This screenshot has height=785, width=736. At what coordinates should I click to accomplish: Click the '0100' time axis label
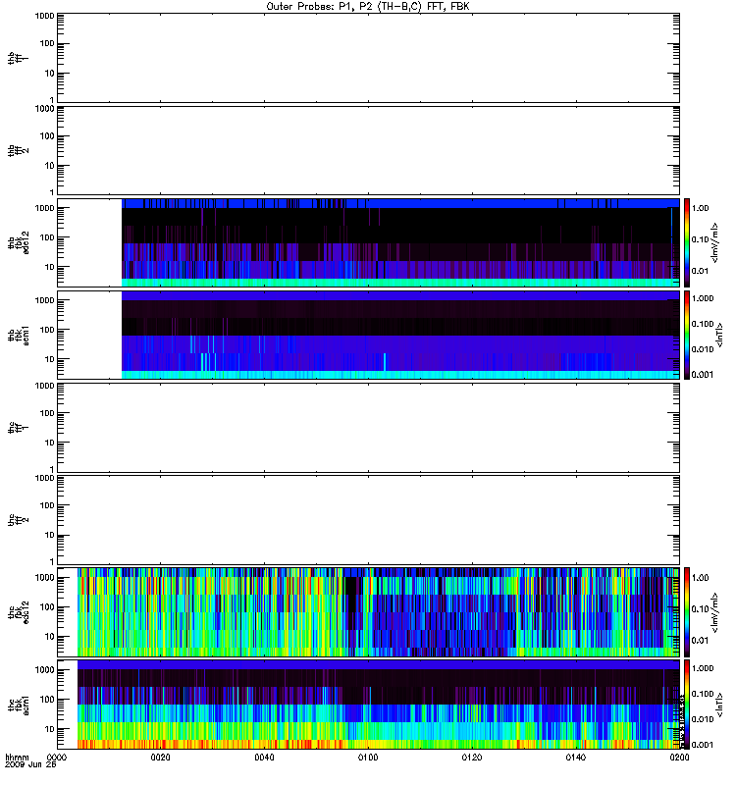[x=368, y=757]
